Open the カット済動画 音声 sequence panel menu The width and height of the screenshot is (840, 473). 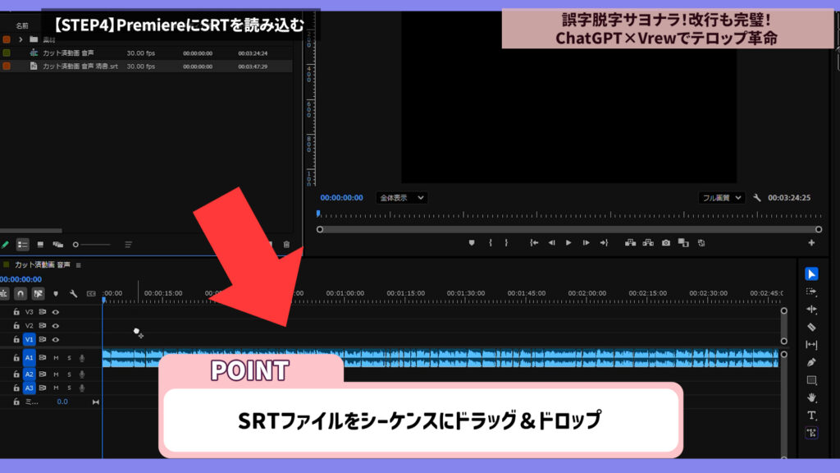tap(79, 265)
